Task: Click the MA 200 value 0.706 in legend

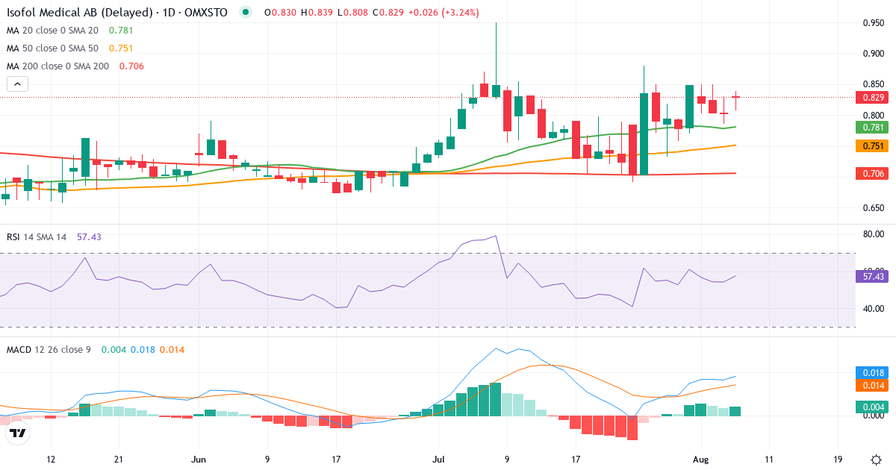Action: coord(131,66)
